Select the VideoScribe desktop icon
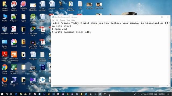This screenshot has height=96, width=172. pyautogui.click(x=42, y=81)
